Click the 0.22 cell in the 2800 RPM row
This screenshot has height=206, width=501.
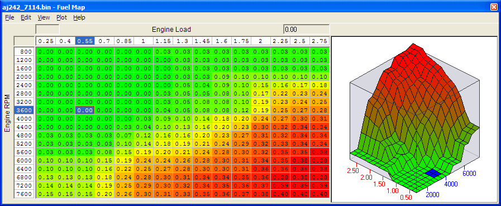pyautogui.click(x=280, y=93)
